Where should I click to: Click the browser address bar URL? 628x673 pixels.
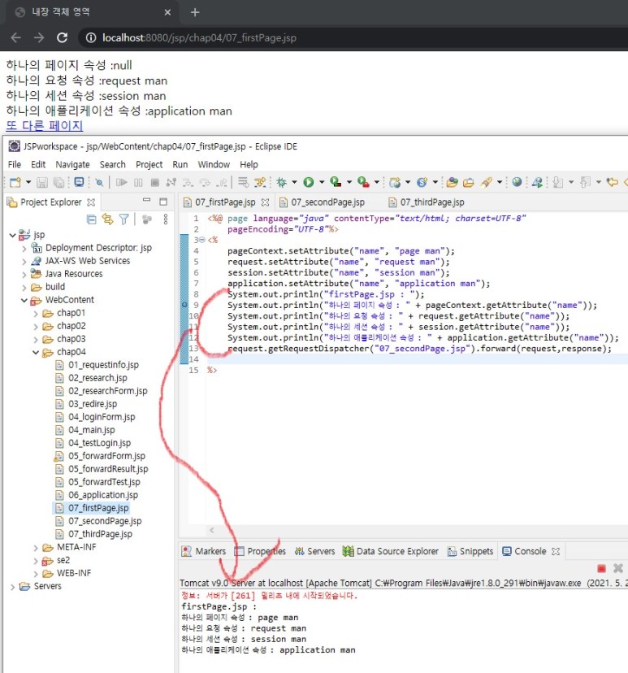[x=199, y=37]
